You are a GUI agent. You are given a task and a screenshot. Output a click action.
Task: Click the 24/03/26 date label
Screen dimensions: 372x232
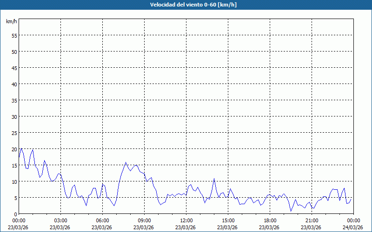click(353, 227)
